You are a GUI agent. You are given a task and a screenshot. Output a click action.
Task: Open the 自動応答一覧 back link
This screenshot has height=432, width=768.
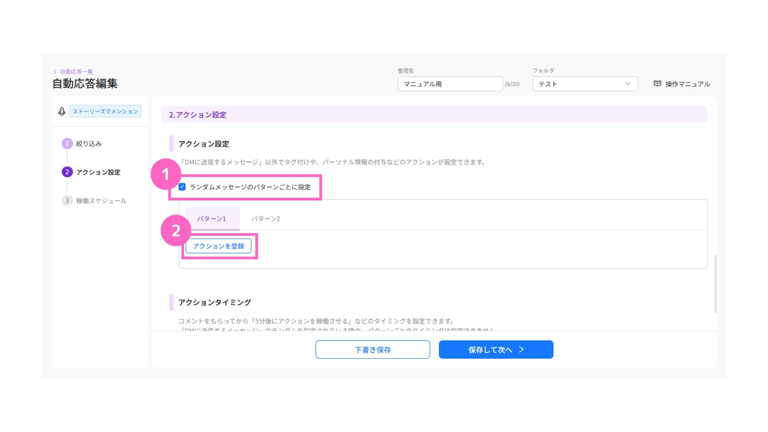[x=76, y=72]
